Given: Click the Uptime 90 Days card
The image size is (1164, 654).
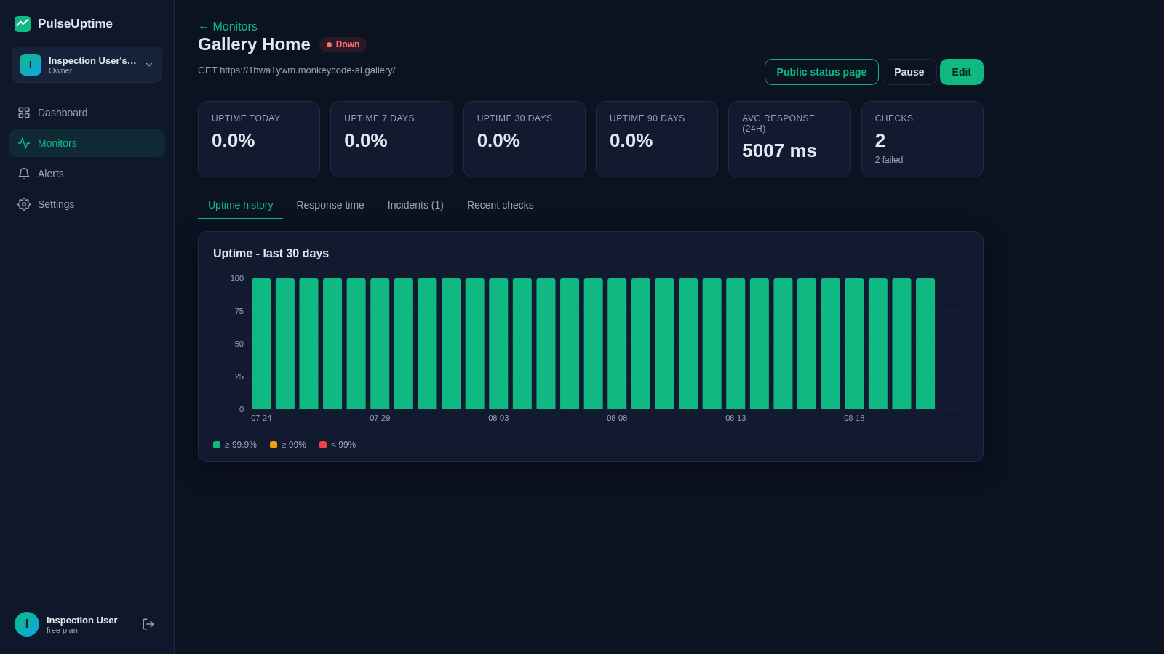Looking at the screenshot, I should click(x=657, y=139).
